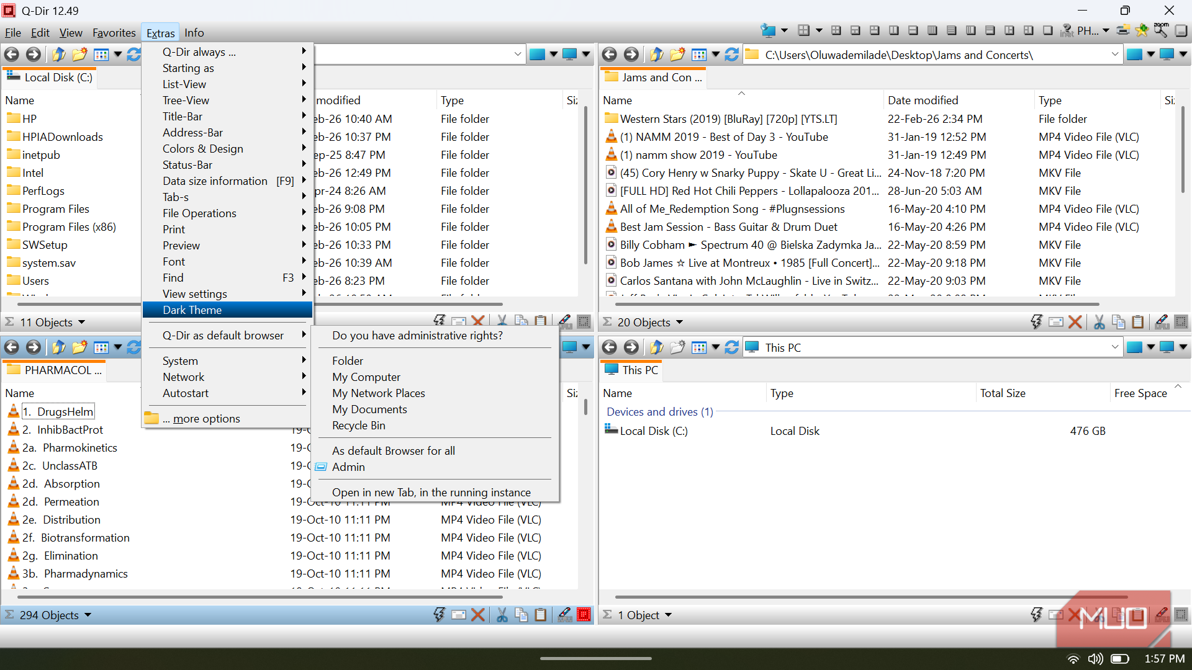Select the Program Files (x86) folder
The height and width of the screenshot is (670, 1192).
click(x=69, y=227)
